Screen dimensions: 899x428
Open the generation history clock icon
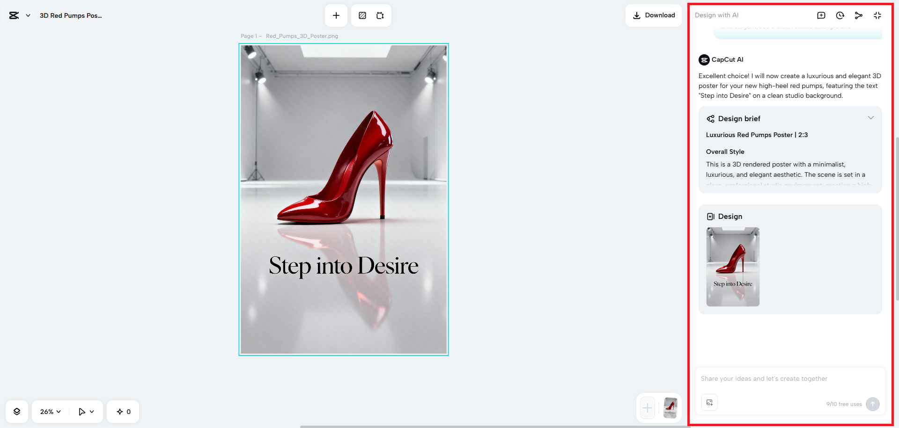(x=840, y=15)
